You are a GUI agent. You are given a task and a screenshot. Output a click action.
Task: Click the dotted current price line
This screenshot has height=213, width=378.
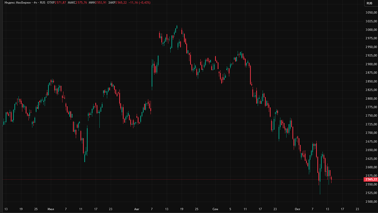pos(183,179)
